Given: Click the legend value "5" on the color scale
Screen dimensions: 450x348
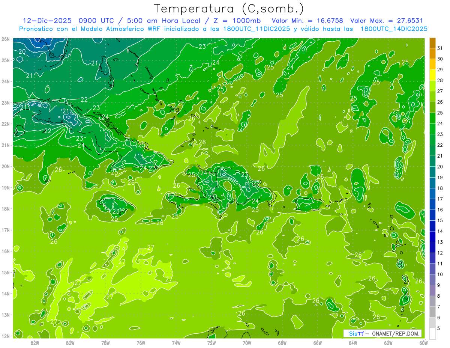Looking at the screenshot, I should (x=439, y=328).
